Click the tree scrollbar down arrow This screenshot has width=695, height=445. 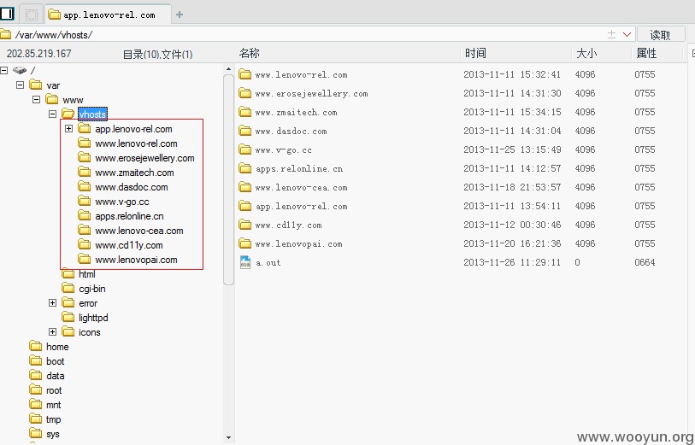228,437
